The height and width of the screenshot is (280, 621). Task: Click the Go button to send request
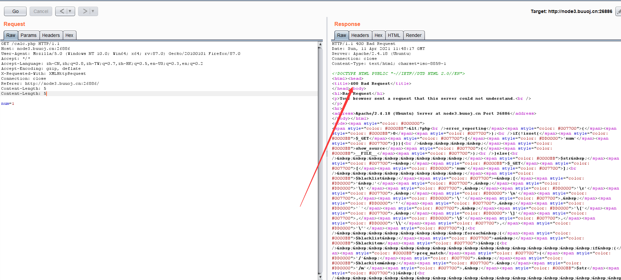click(x=15, y=11)
